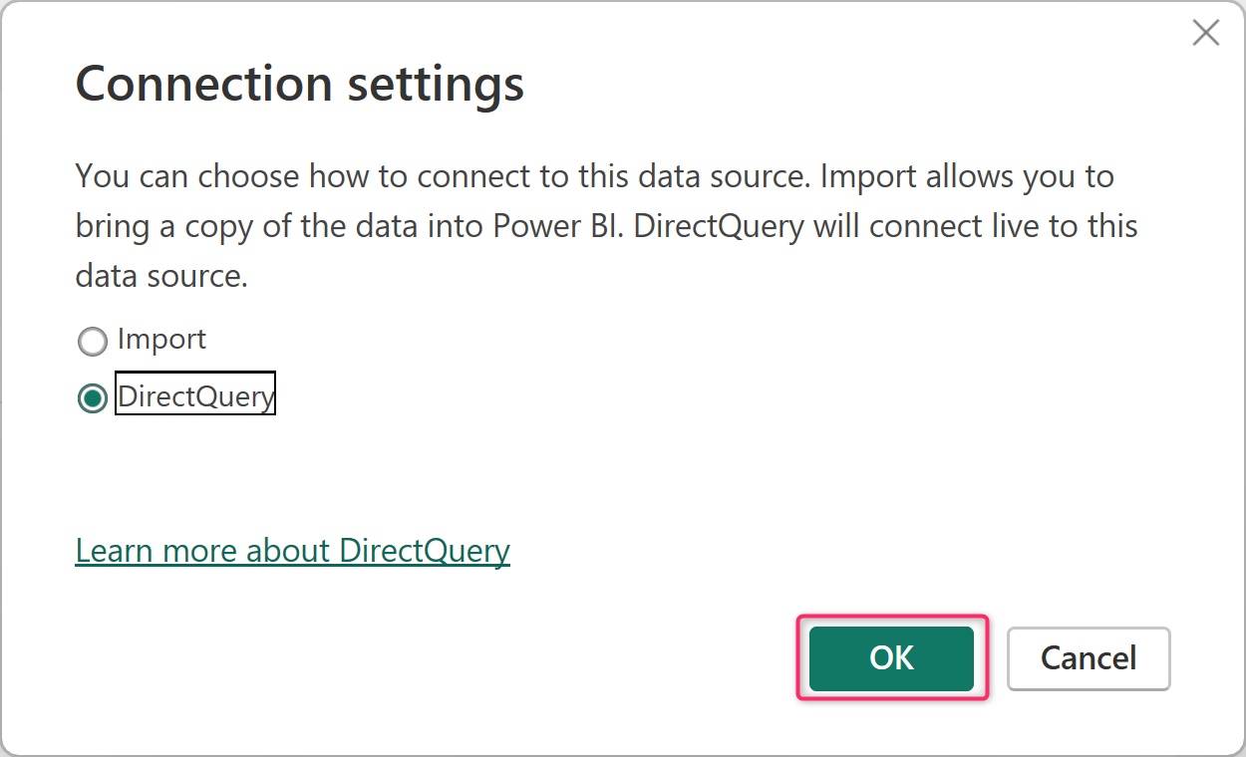Discard the changes by clicking Cancel
Viewport: 1246px width, 757px height.
coord(1089,658)
